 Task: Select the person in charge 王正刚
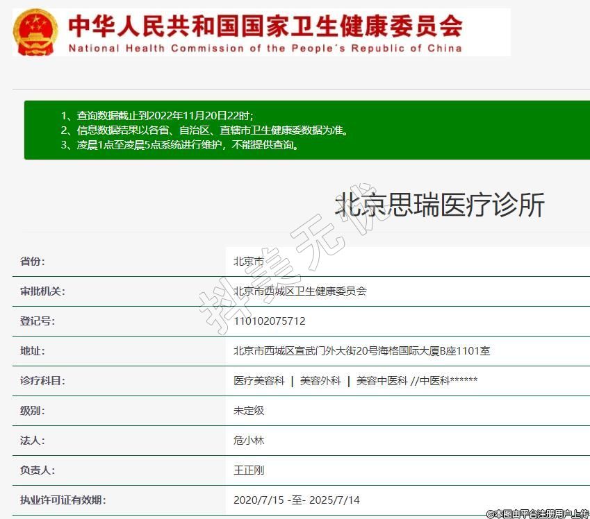(x=249, y=470)
